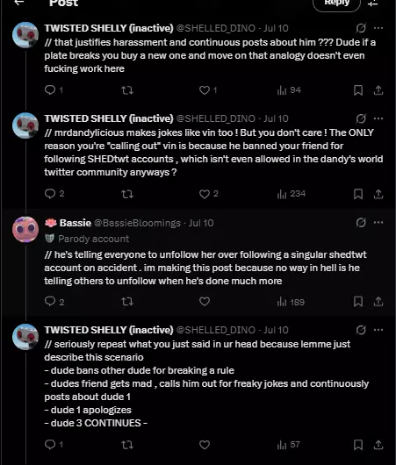Like the post describing the dude scenario
Screen dimensions: 396x465
tap(205, 445)
